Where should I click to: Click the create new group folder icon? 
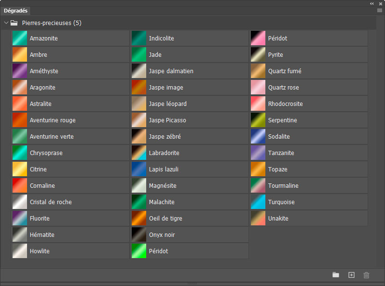(x=336, y=275)
